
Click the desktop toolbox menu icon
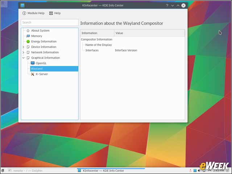[3, 3]
